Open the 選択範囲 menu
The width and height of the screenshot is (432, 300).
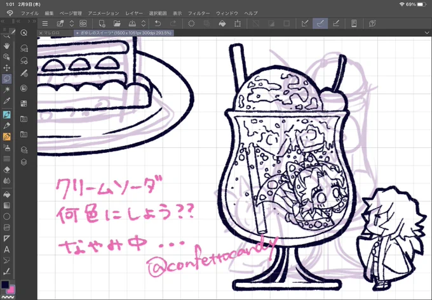coord(158,13)
